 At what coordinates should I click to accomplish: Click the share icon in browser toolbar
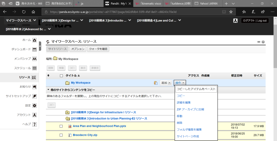(263, 12)
